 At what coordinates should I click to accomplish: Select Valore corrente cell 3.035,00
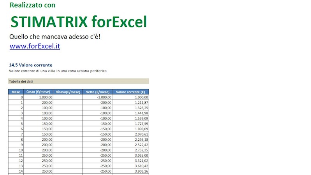click(x=130, y=156)
